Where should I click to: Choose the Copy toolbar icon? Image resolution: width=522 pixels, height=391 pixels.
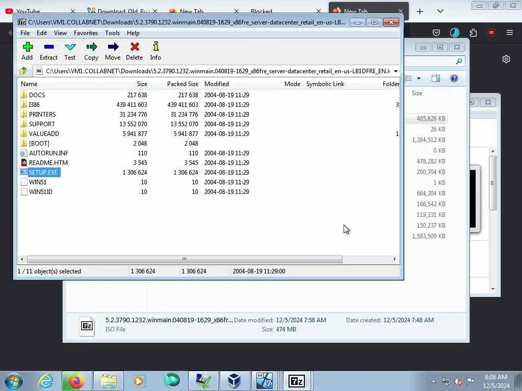tap(91, 51)
